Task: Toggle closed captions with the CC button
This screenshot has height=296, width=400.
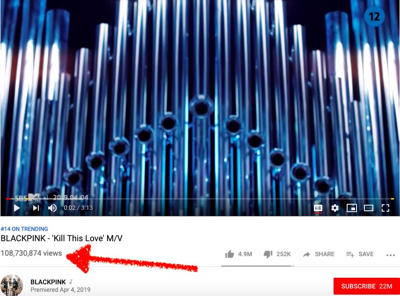Action: [x=318, y=208]
